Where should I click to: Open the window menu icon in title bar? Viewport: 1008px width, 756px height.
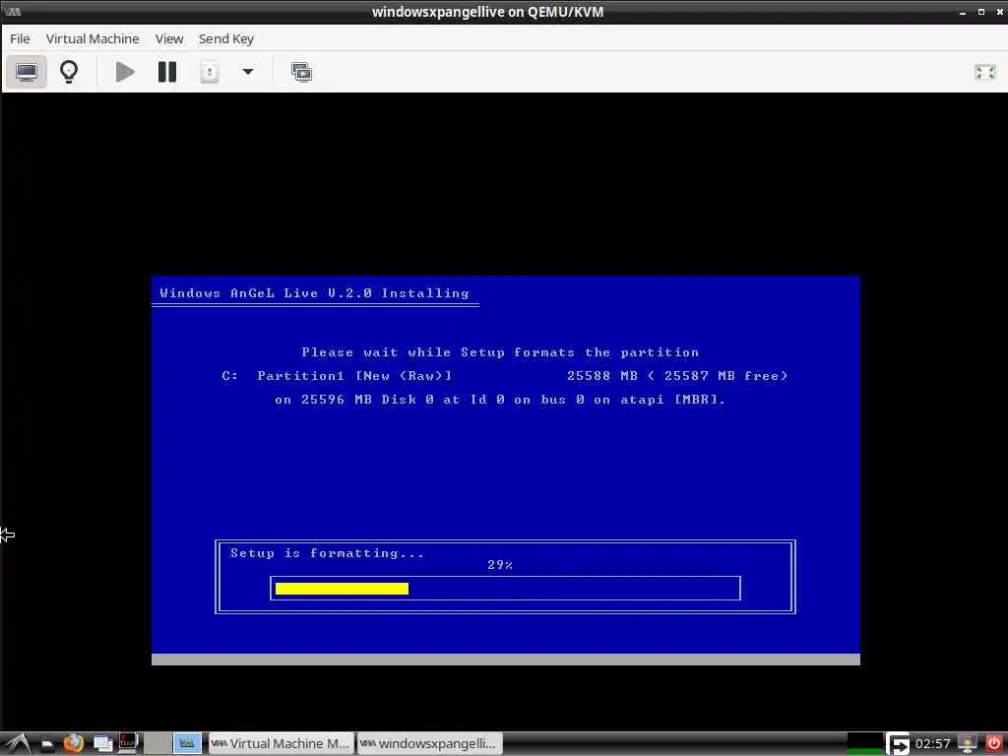point(12,12)
